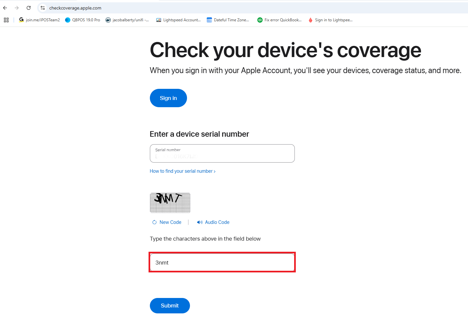Screen dimensions: 468x316
Task: Click the Submit button
Action: (x=170, y=306)
